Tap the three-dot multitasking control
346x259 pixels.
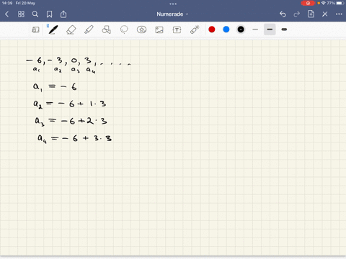click(173, 4)
